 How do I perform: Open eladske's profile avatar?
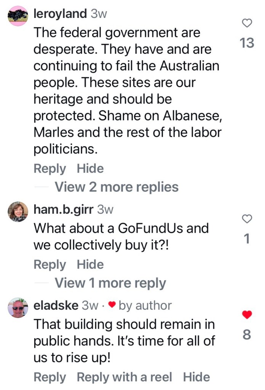pos(18,307)
